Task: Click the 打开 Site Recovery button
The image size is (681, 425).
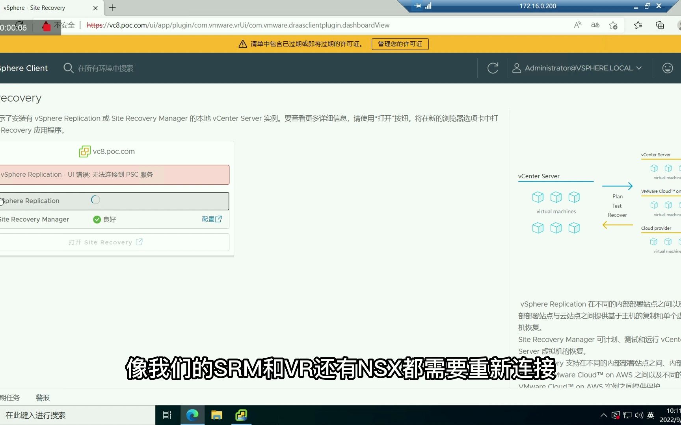Action: coord(114,242)
